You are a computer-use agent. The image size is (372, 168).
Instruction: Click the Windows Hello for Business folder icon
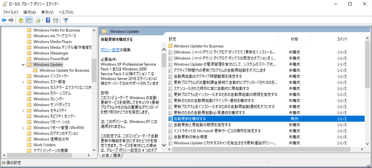point(29,30)
